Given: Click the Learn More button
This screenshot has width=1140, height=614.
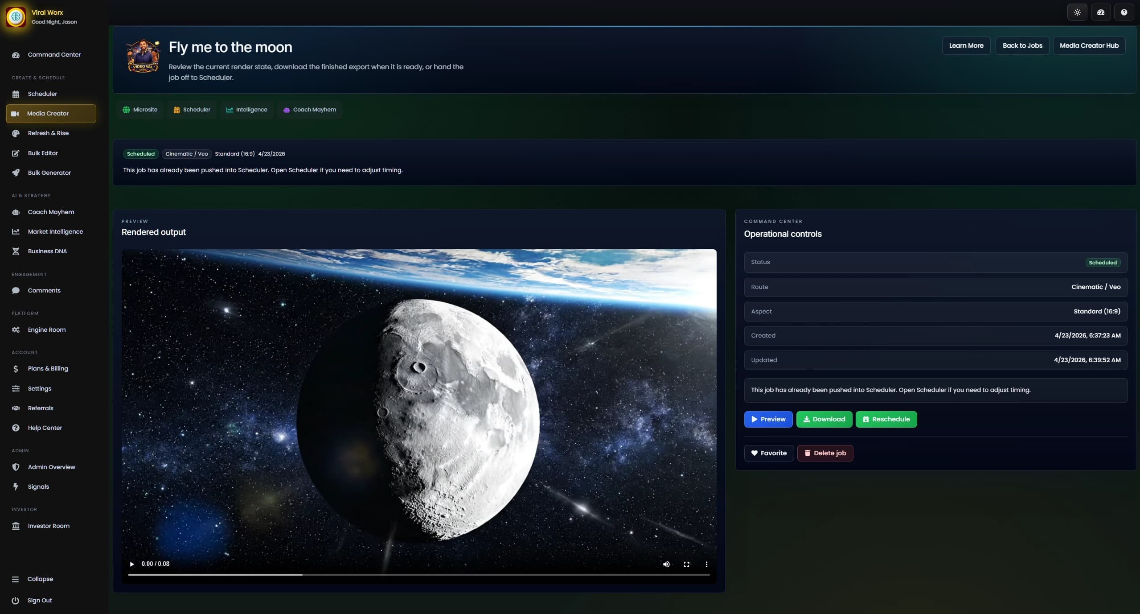Looking at the screenshot, I should click(x=966, y=45).
